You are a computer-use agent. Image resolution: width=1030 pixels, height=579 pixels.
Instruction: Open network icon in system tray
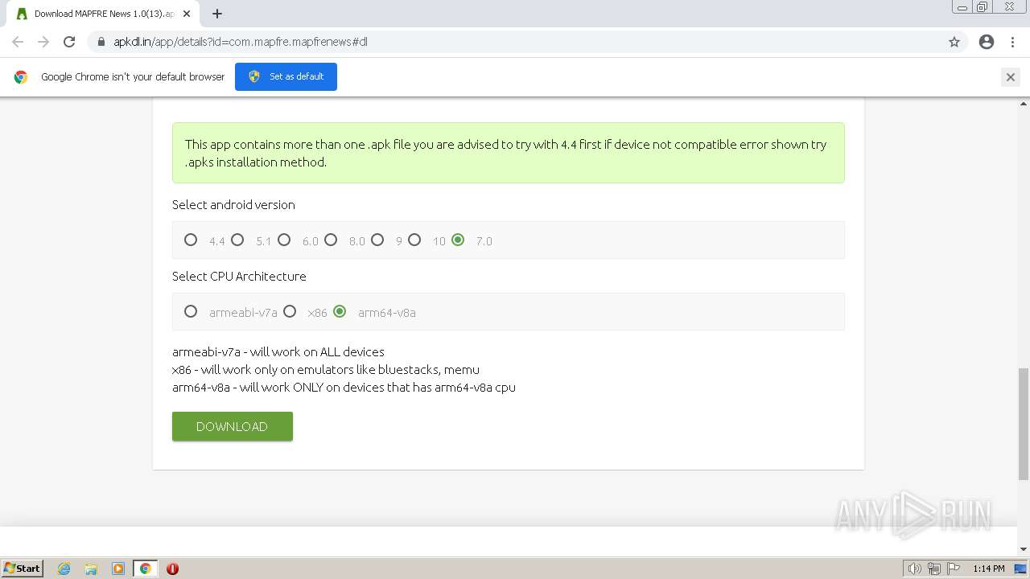click(x=934, y=569)
